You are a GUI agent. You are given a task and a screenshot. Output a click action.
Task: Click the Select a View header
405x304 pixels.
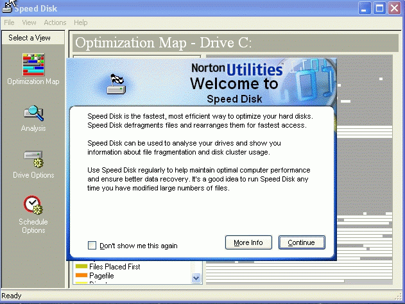tap(30, 38)
